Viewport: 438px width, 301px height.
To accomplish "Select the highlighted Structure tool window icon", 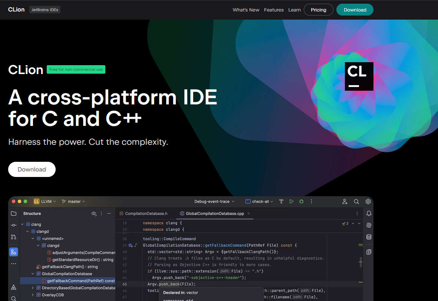I will click(x=13, y=252).
